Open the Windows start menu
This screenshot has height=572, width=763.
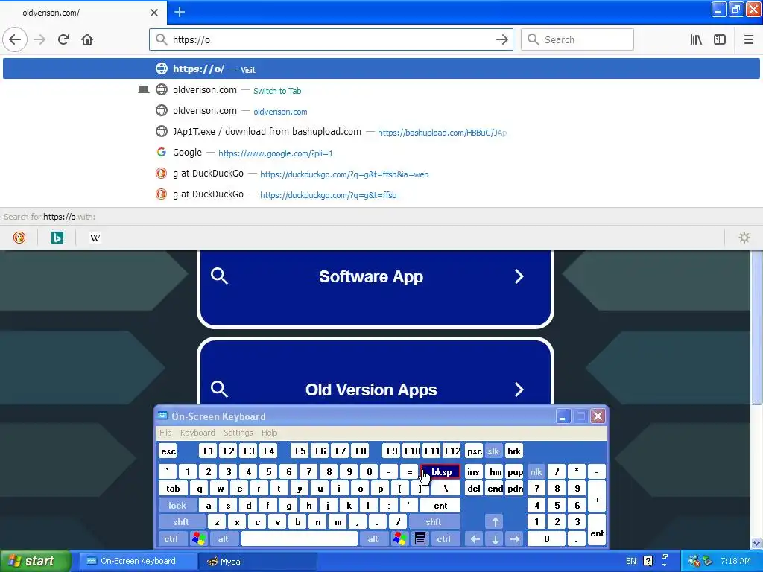tap(35, 562)
